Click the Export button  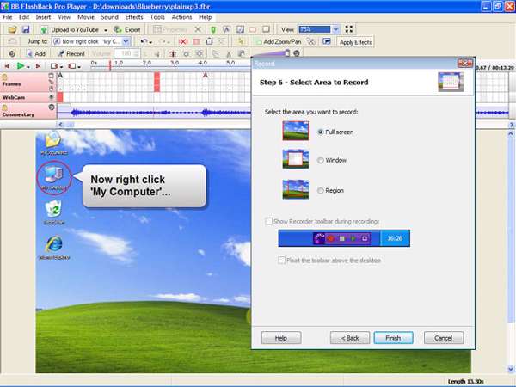(x=127, y=29)
